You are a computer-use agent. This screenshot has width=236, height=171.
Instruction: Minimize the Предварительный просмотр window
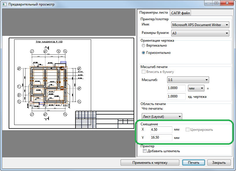pyautogui.click(x=209, y=3)
